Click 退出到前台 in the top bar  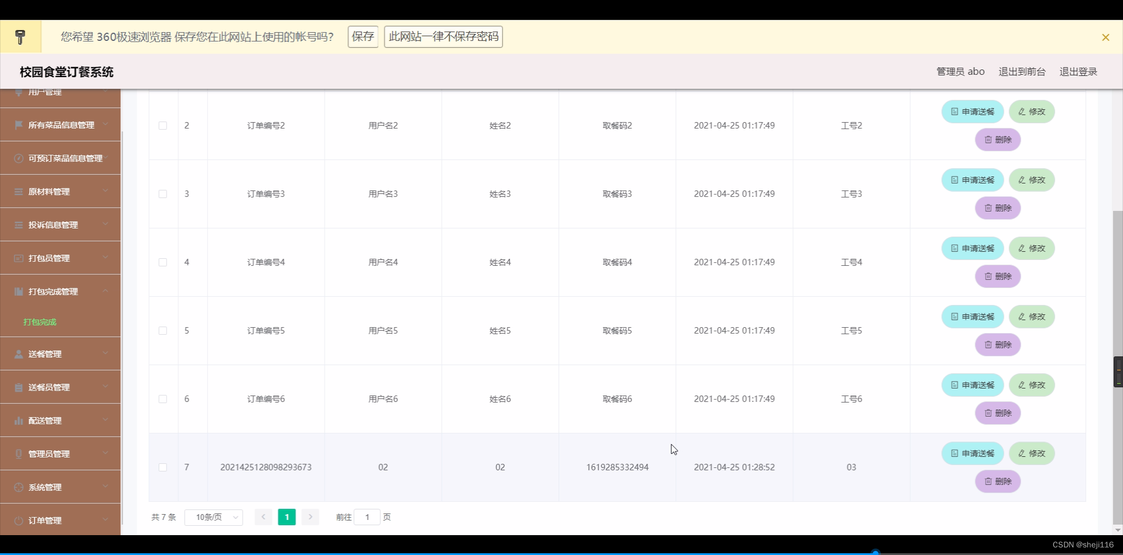(1022, 71)
